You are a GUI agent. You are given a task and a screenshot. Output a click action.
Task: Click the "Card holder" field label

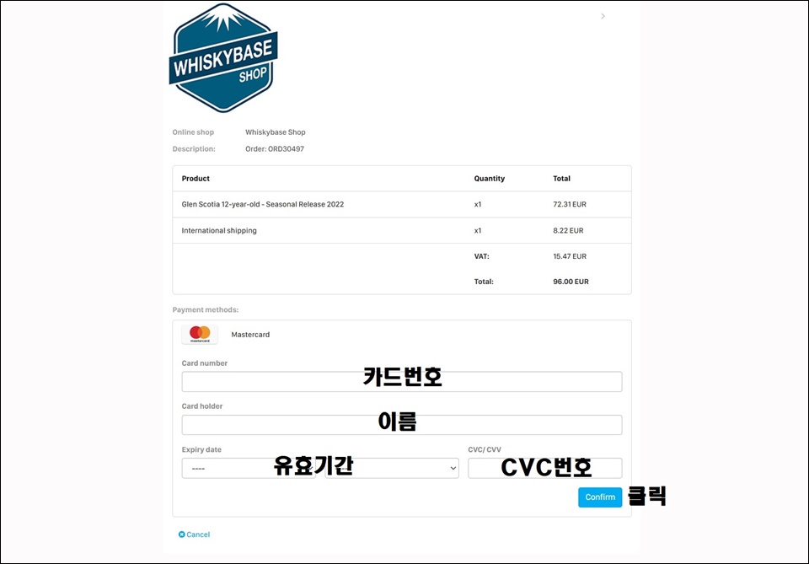coord(202,406)
